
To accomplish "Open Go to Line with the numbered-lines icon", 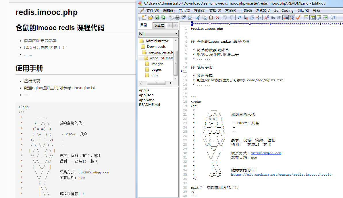I will point(259,17).
